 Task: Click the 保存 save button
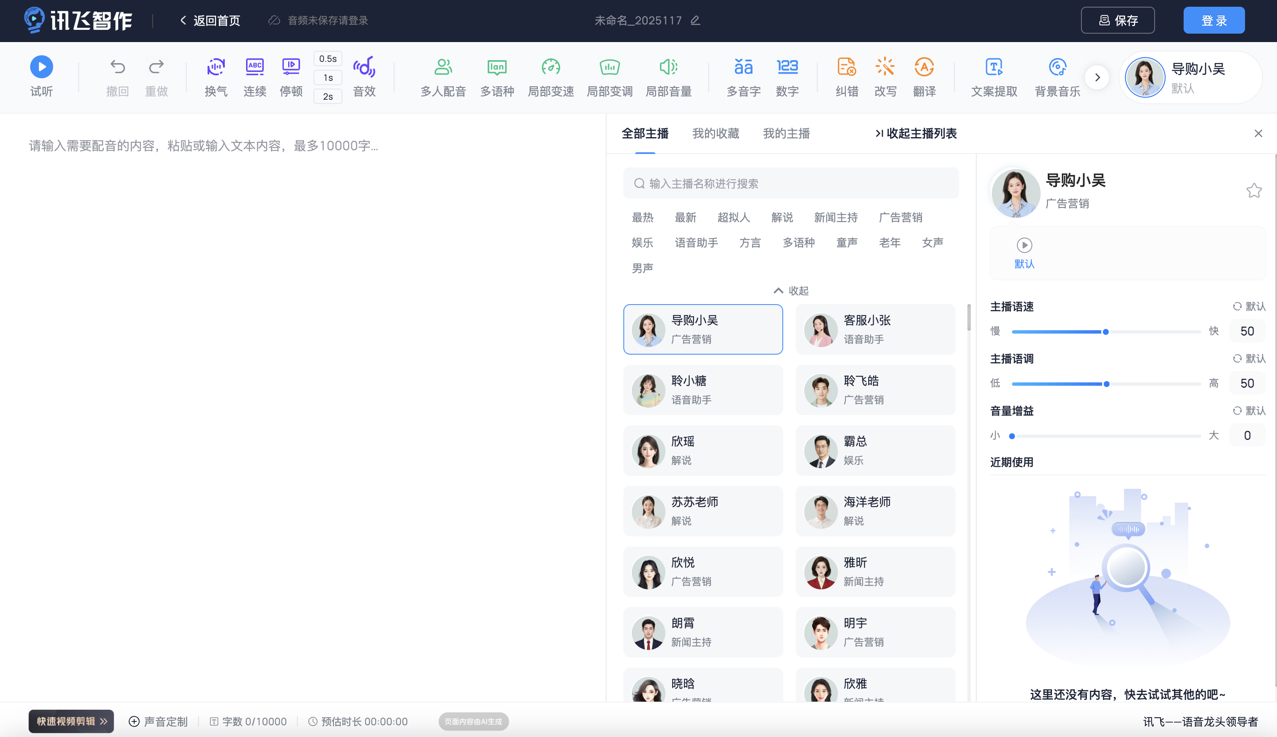tap(1117, 20)
